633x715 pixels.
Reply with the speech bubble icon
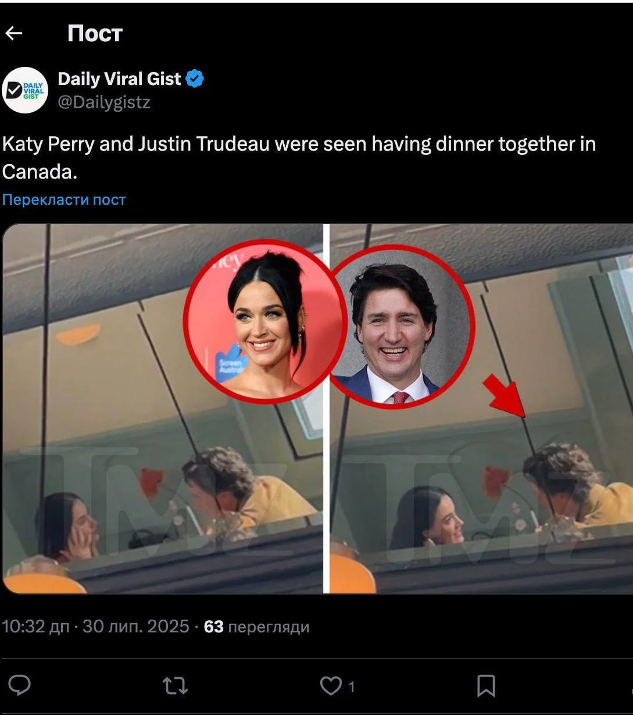pyautogui.click(x=20, y=685)
